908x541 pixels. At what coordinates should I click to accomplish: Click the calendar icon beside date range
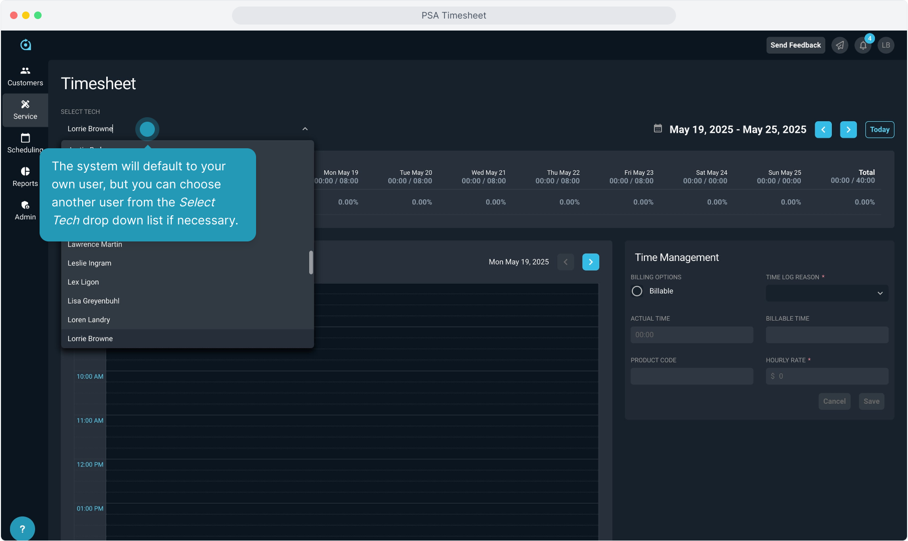click(658, 129)
